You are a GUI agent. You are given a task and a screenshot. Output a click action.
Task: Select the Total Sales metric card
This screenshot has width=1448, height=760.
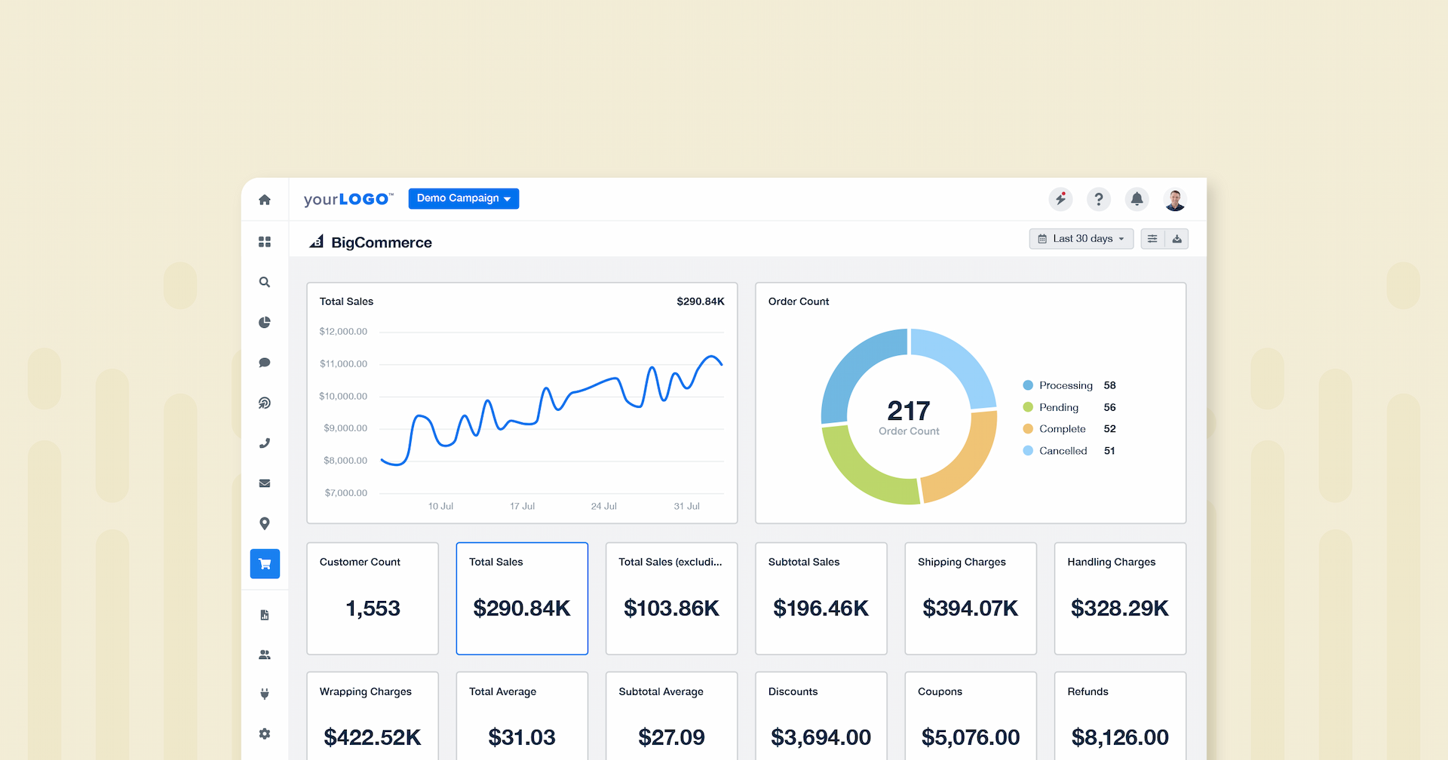point(522,598)
